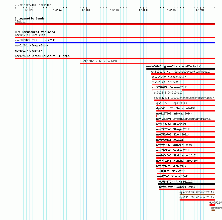222x220 pixels.
Task: Click nsv511640 (Arlt2011) label
Action: 166,82
